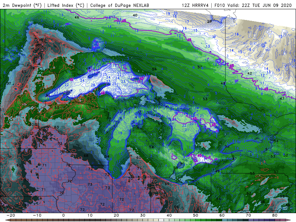Click the black "63" dewpoint value on map
The image size is (296, 222).
57,127
